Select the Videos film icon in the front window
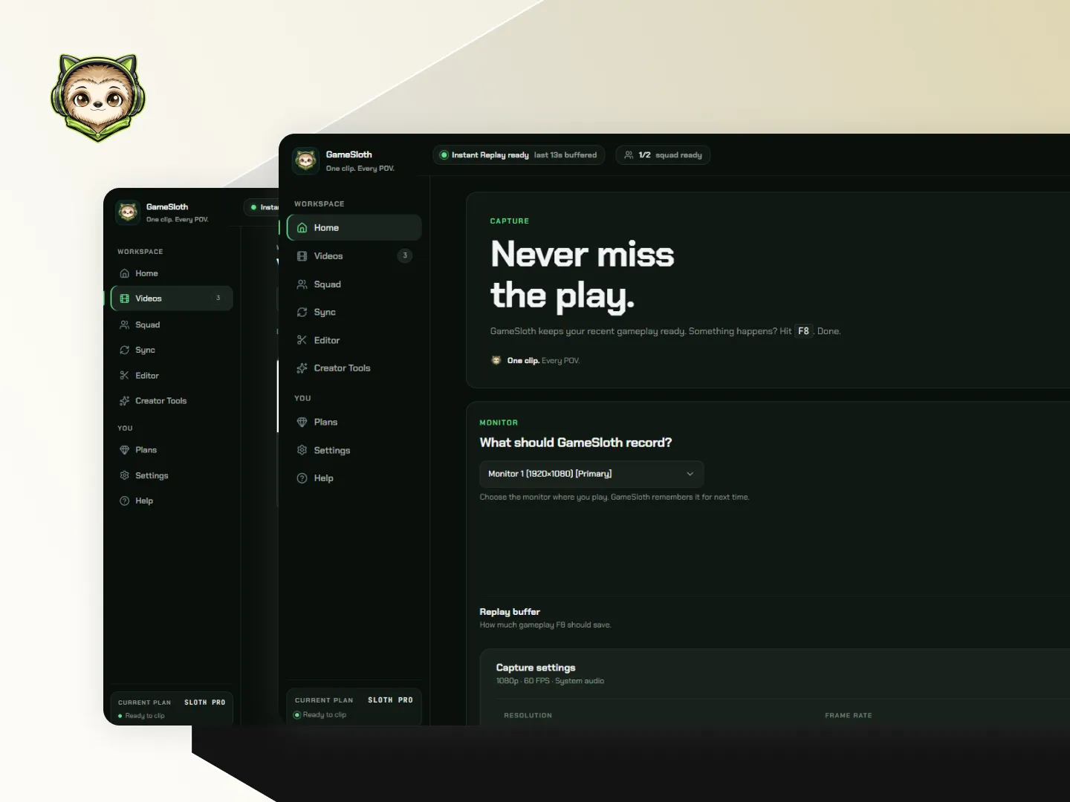Image resolution: width=1070 pixels, height=802 pixels. pos(302,256)
